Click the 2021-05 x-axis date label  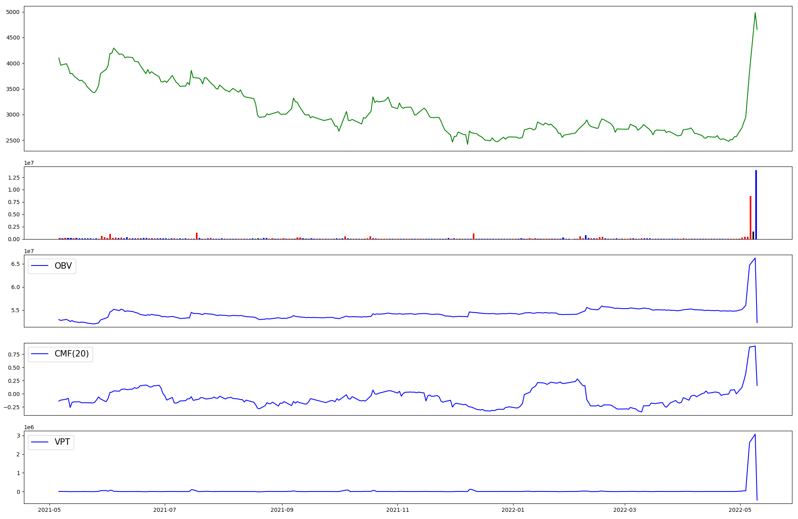[49, 510]
